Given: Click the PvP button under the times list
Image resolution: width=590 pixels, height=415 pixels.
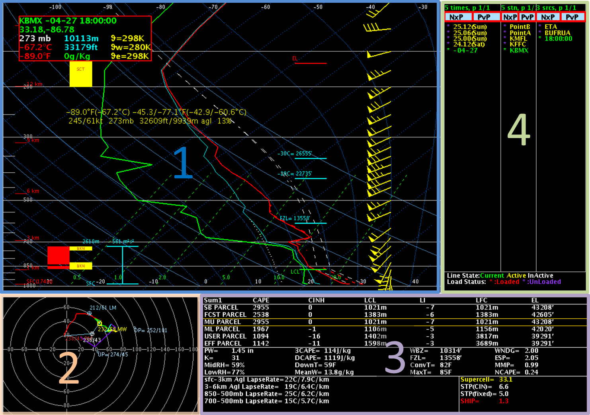Looking at the screenshot, I should [486, 17].
